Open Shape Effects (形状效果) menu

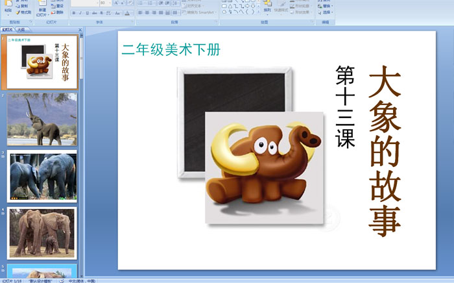tap(302, 12)
